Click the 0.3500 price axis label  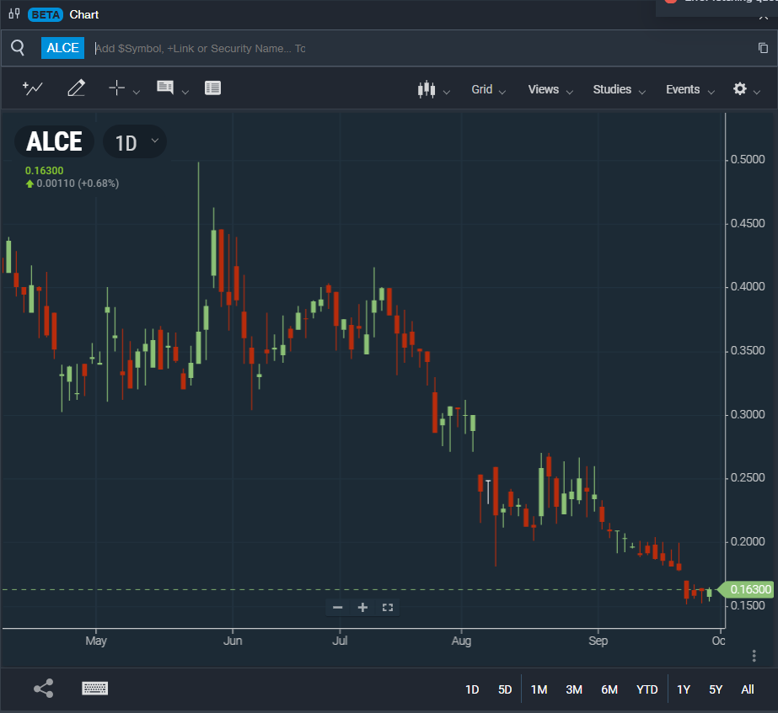click(748, 351)
